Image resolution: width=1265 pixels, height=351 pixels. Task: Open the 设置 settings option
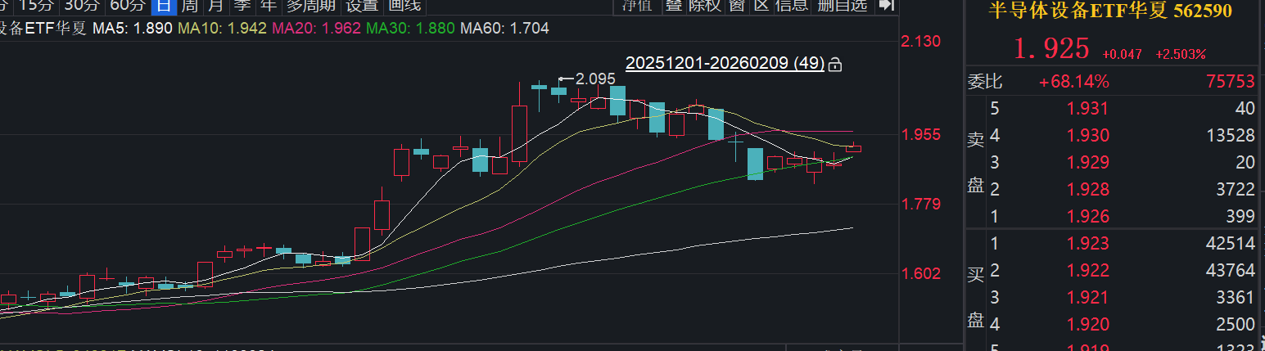tap(362, 6)
